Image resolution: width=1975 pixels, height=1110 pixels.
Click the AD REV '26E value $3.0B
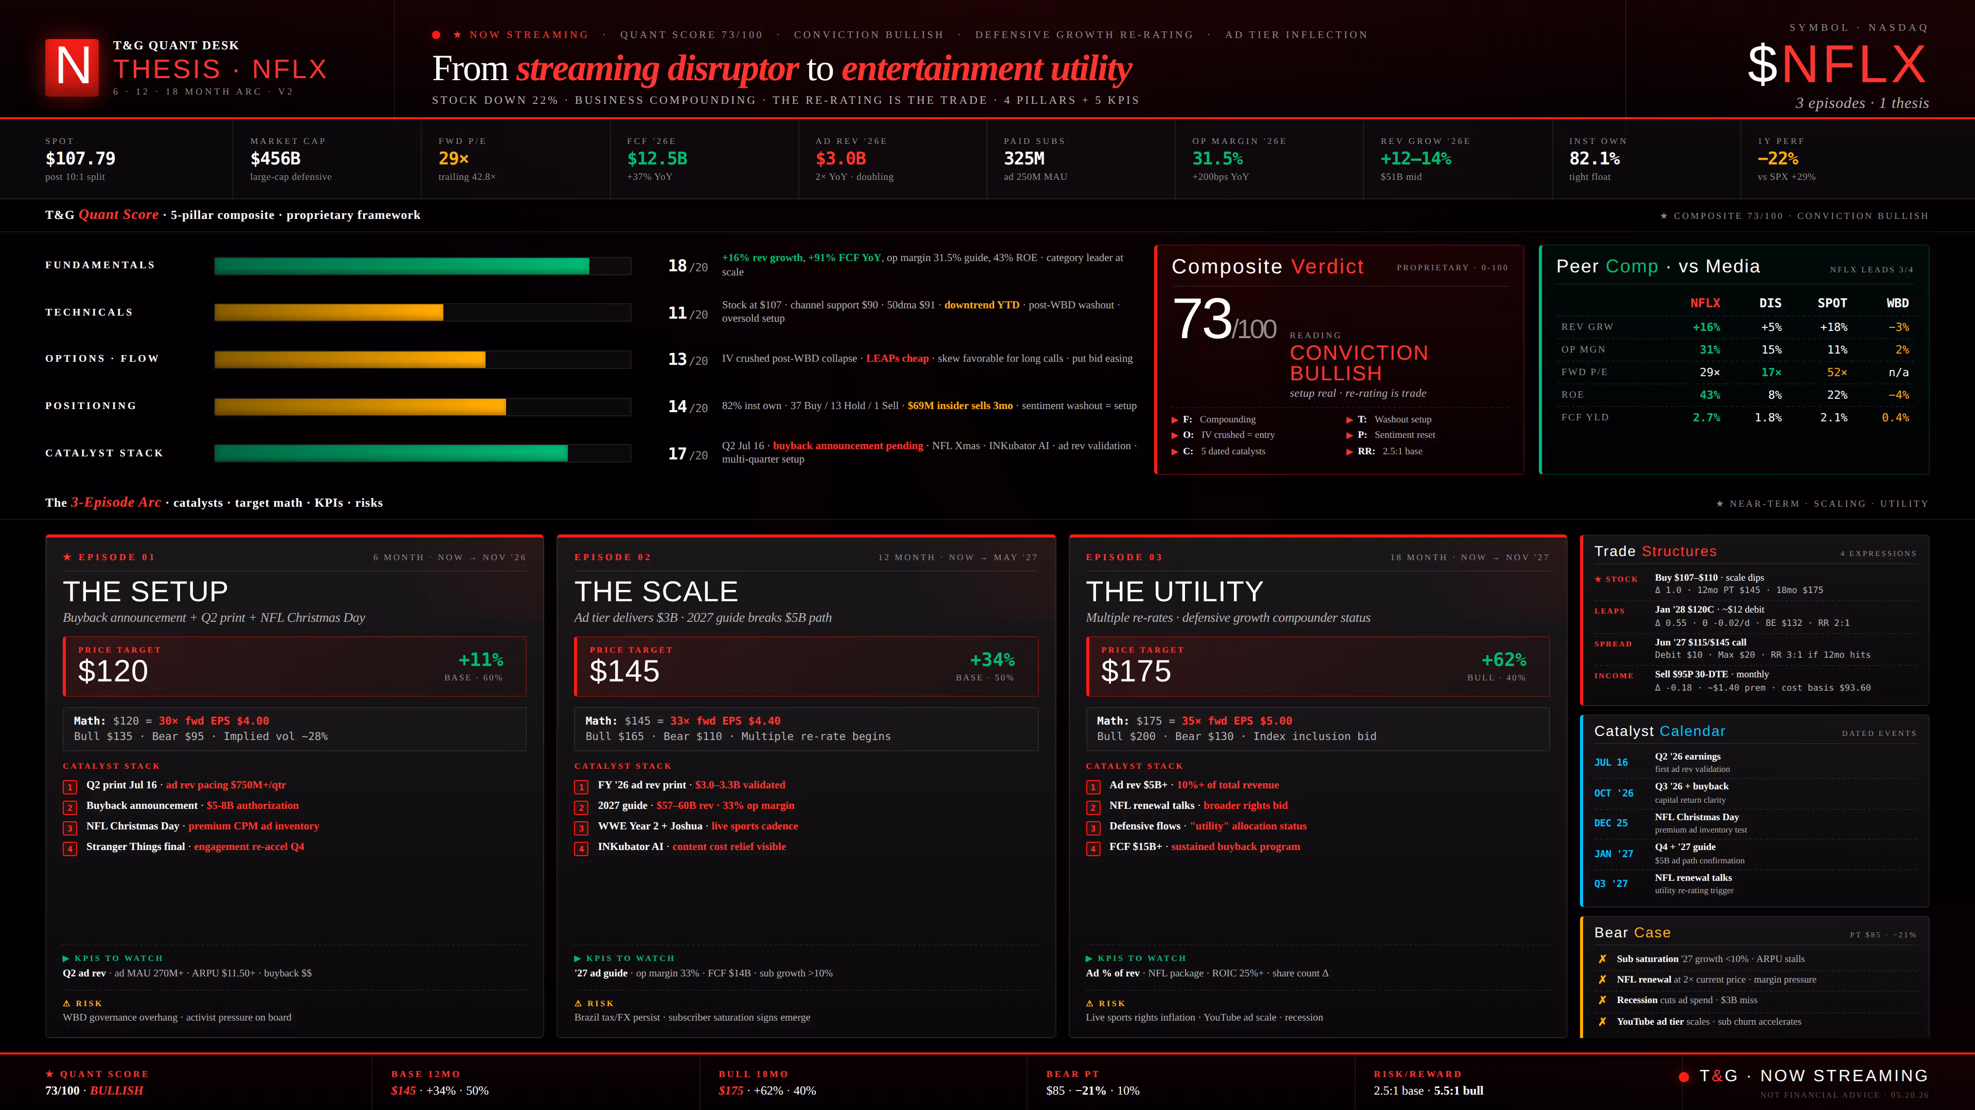(840, 159)
